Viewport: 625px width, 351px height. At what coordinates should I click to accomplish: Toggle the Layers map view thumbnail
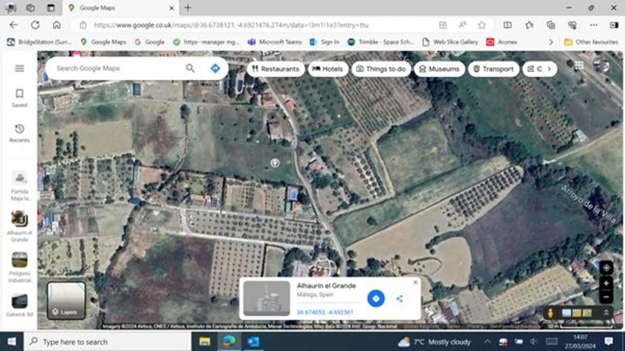pos(66,300)
